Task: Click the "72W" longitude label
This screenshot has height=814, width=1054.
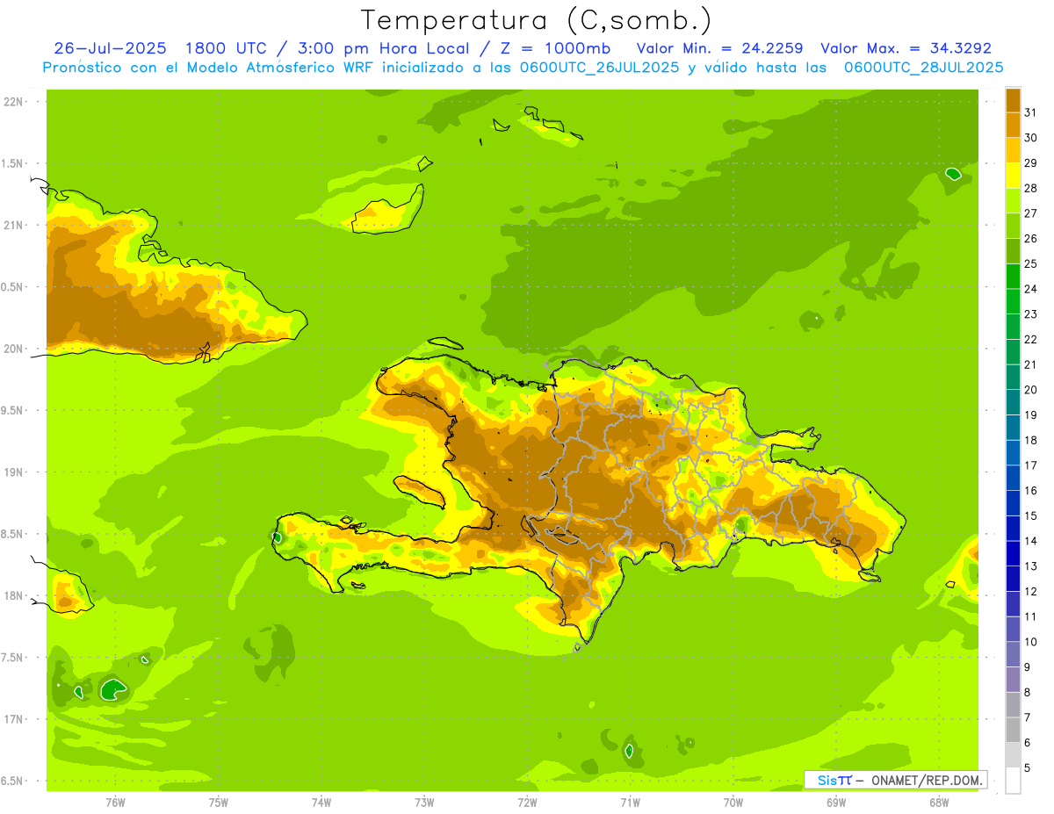Action: pos(527,803)
